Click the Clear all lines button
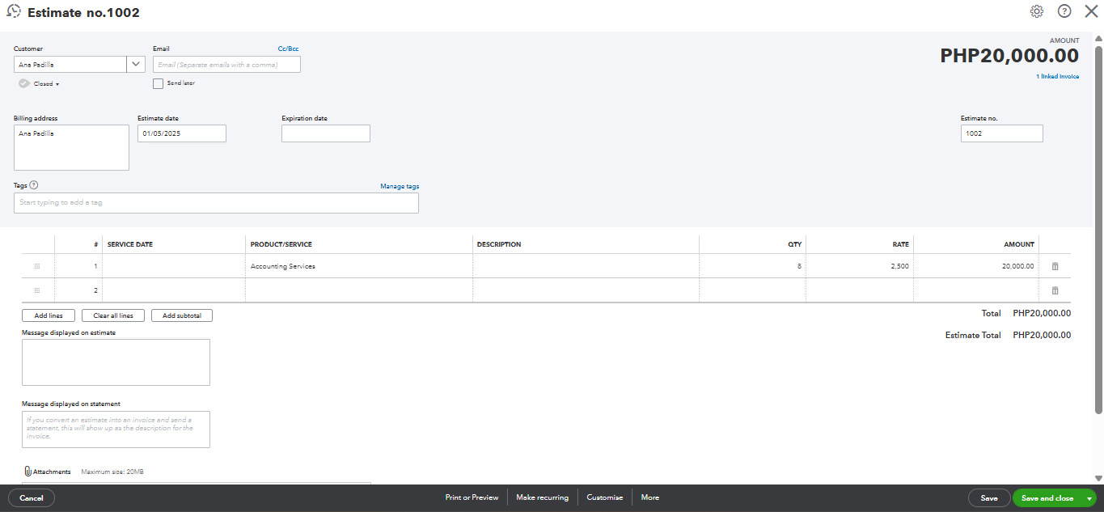Image resolution: width=1104 pixels, height=512 pixels. (x=113, y=315)
